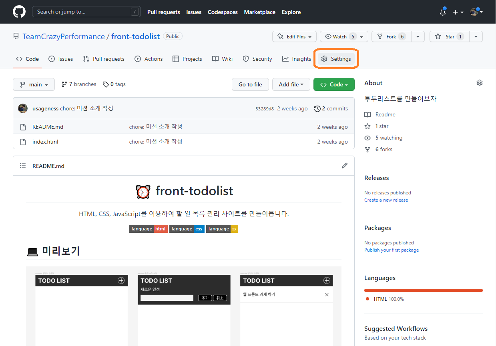Edit README with pencil icon
This screenshot has height=346, width=496.
(x=345, y=166)
